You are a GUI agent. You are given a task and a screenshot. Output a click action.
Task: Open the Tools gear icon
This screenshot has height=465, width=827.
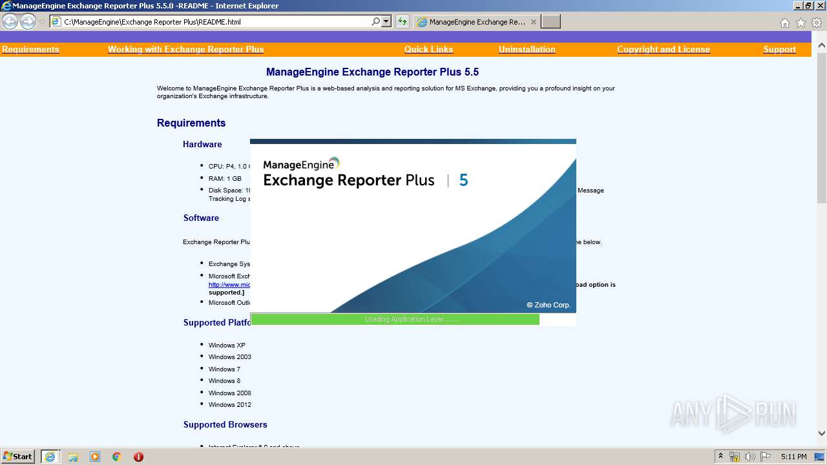point(817,23)
